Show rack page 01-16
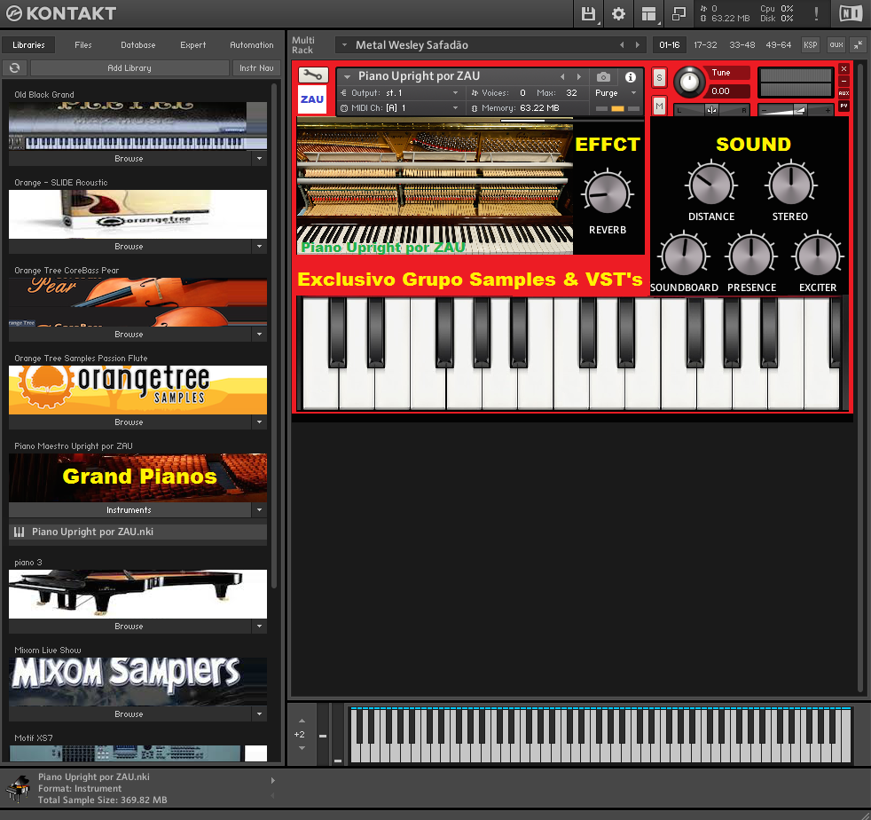Screen dimensions: 871x820 [x=670, y=45]
